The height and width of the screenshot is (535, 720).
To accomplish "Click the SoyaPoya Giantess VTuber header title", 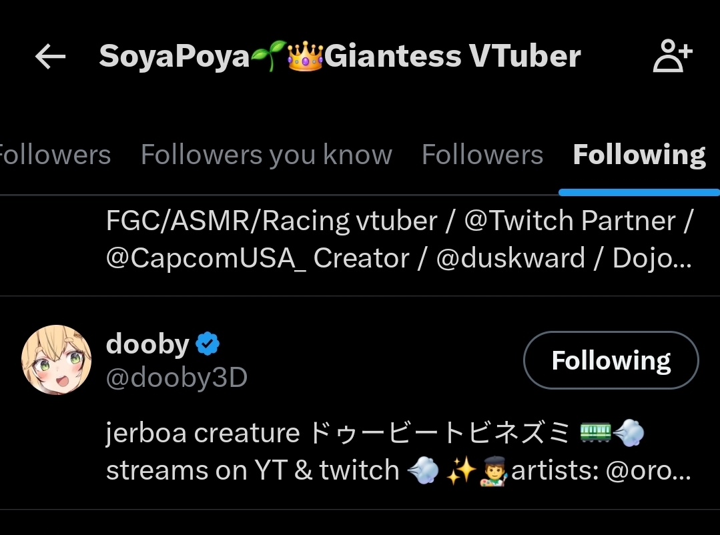I will pyautogui.click(x=340, y=57).
